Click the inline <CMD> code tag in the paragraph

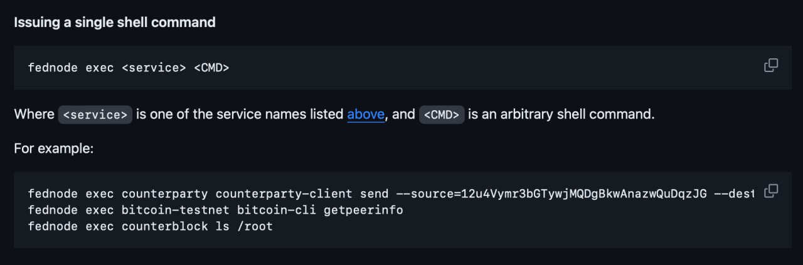(x=442, y=115)
